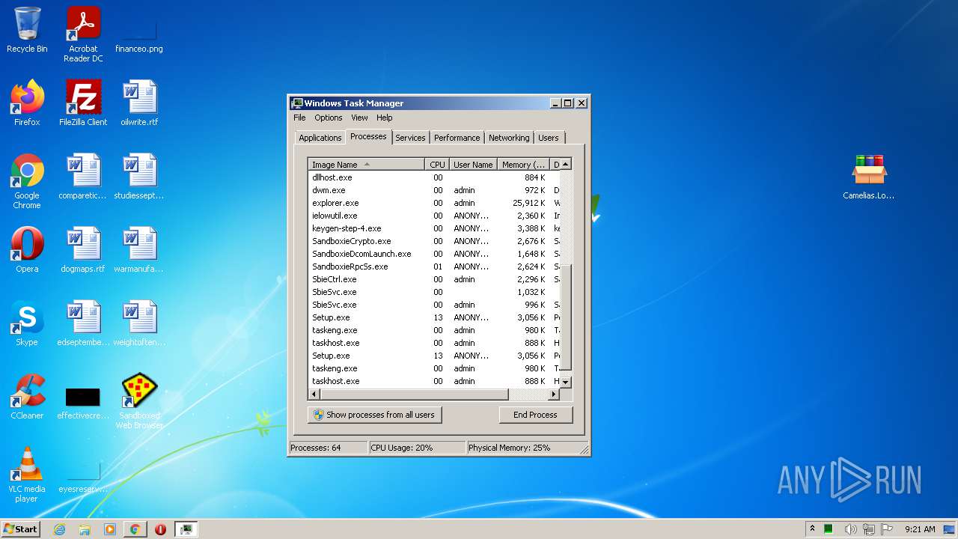
Task: Open FileZilla Client shortcut
Action: [83, 103]
